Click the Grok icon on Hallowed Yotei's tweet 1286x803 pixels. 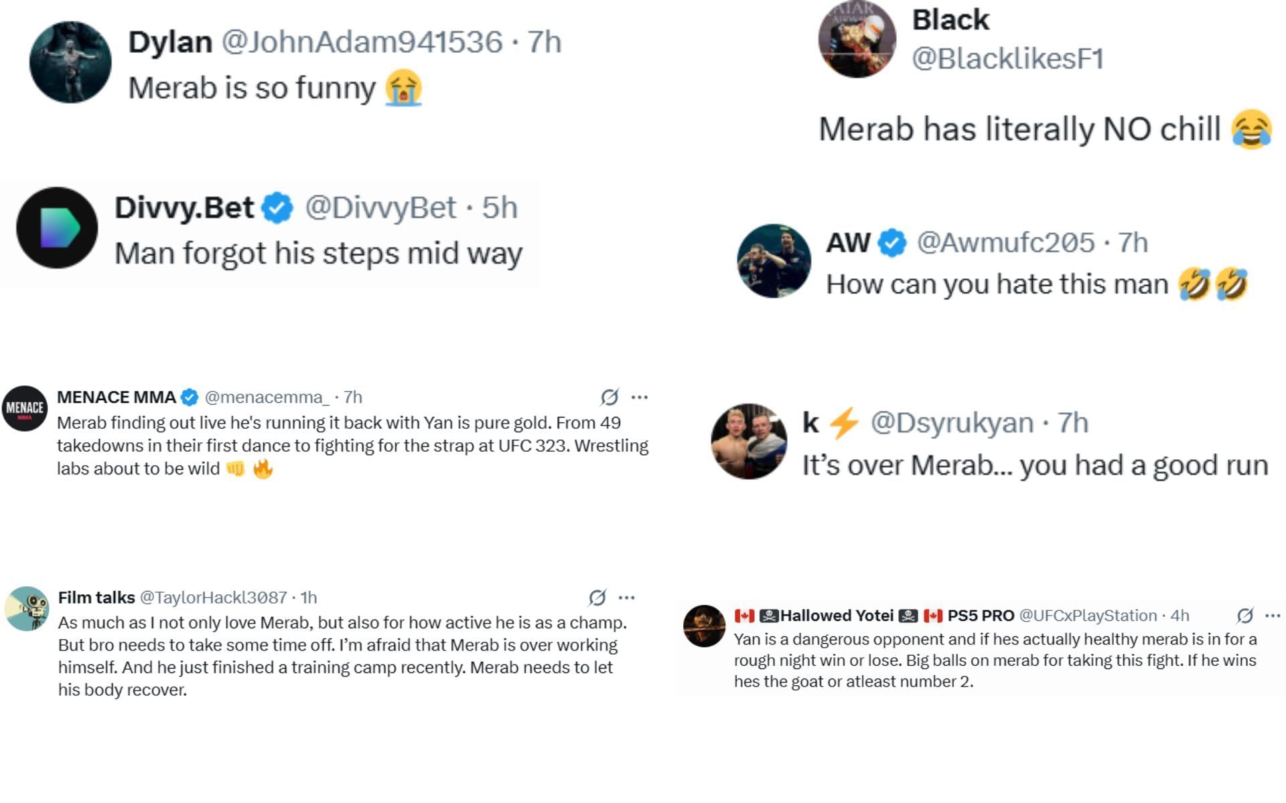(x=1244, y=616)
